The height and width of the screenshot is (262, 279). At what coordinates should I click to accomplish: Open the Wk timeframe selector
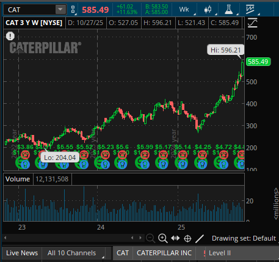click(184, 9)
